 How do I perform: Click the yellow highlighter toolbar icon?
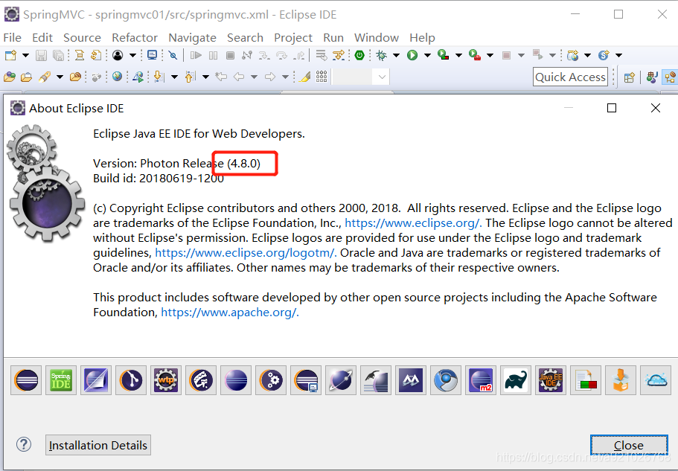(305, 77)
